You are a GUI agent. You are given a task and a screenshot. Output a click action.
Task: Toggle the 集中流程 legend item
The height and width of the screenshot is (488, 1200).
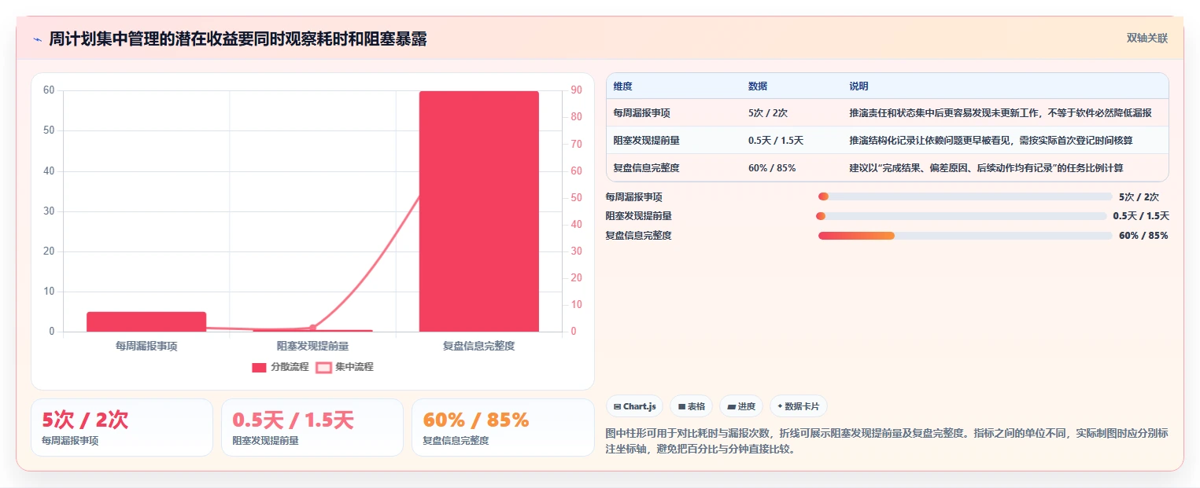345,367
